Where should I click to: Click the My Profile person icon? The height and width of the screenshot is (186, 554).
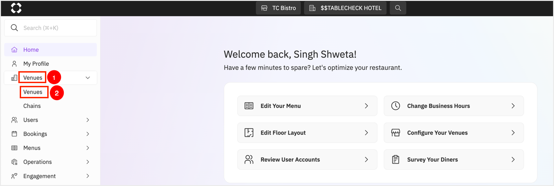pyautogui.click(x=14, y=64)
